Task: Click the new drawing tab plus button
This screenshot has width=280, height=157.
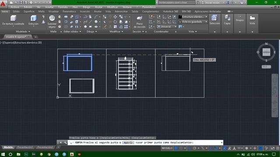Action: tap(35, 37)
